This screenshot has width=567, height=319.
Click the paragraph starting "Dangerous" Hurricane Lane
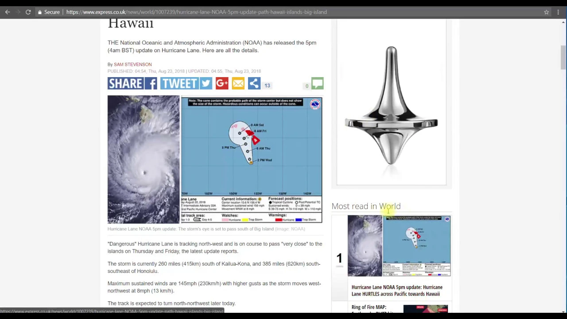tap(215, 247)
